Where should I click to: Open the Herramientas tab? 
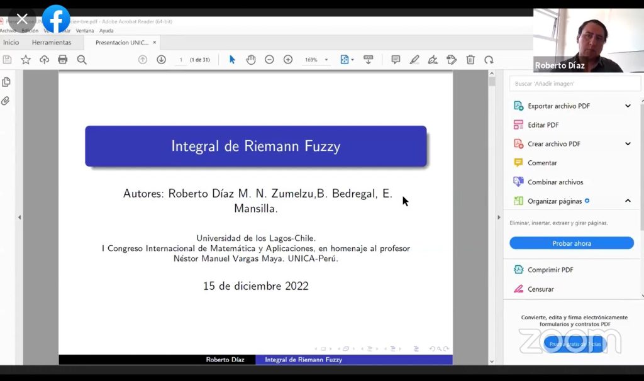pos(52,43)
